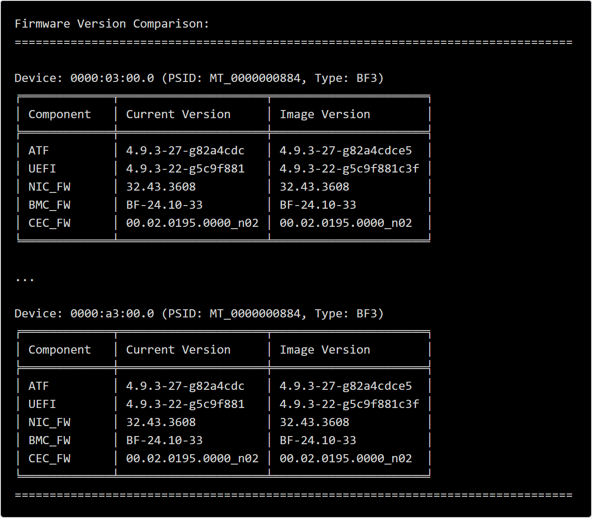The height and width of the screenshot is (518, 592).
Task: Click the "Firmware Version Comparison:" heading text
Action: (x=112, y=24)
